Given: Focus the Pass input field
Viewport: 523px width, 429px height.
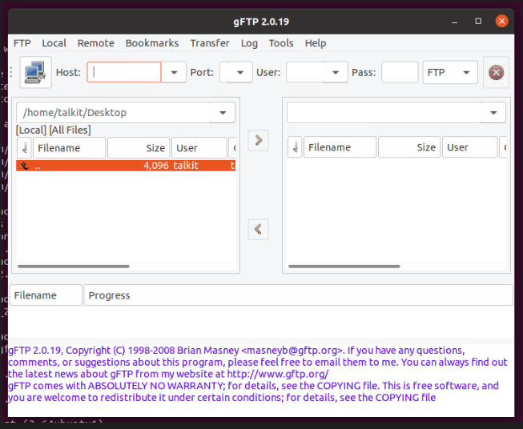Looking at the screenshot, I should [x=400, y=72].
